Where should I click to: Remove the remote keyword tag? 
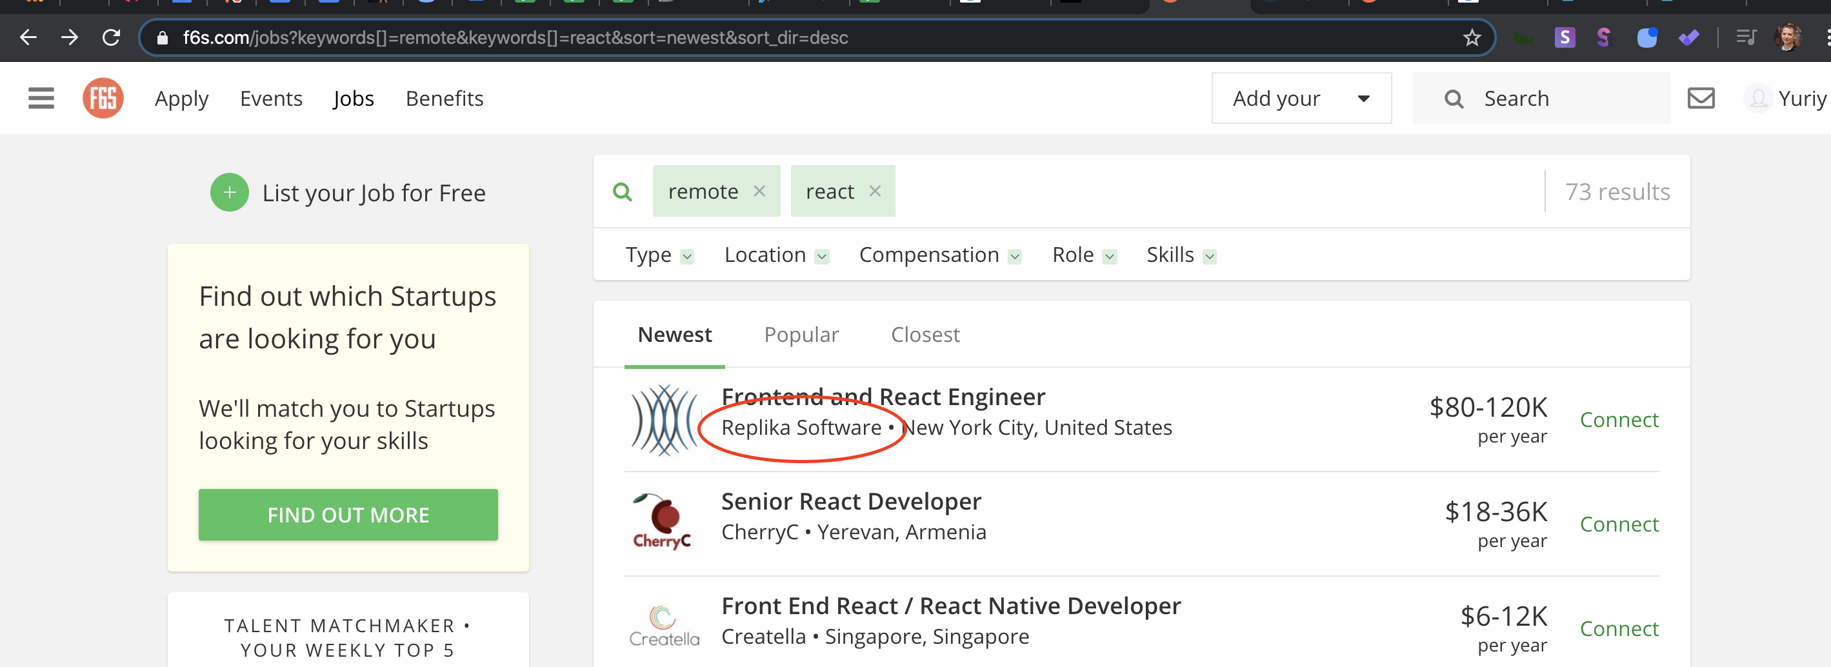759,191
